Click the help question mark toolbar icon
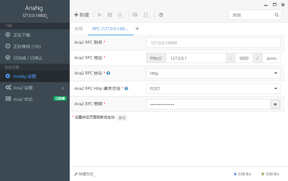288x181 pixels. (x=161, y=15)
